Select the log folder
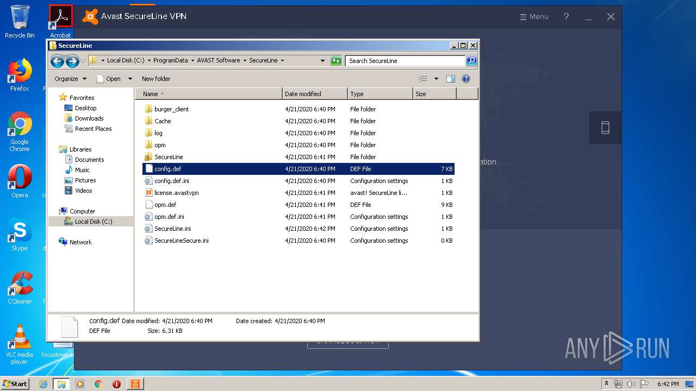 [x=158, y=133]
